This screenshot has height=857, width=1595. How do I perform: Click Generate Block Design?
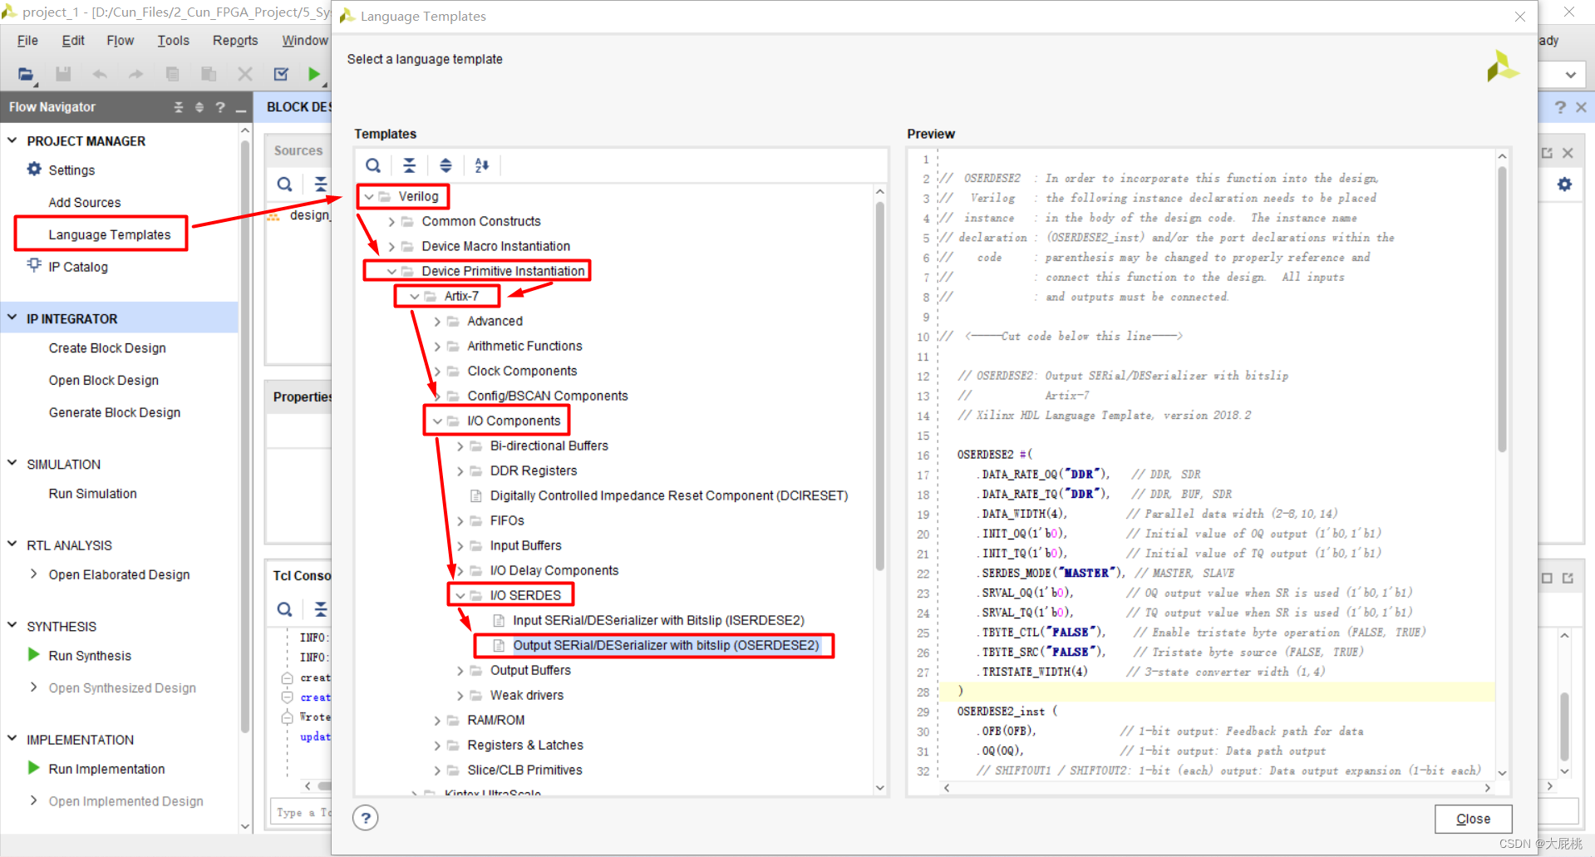(x=115, y=412)
